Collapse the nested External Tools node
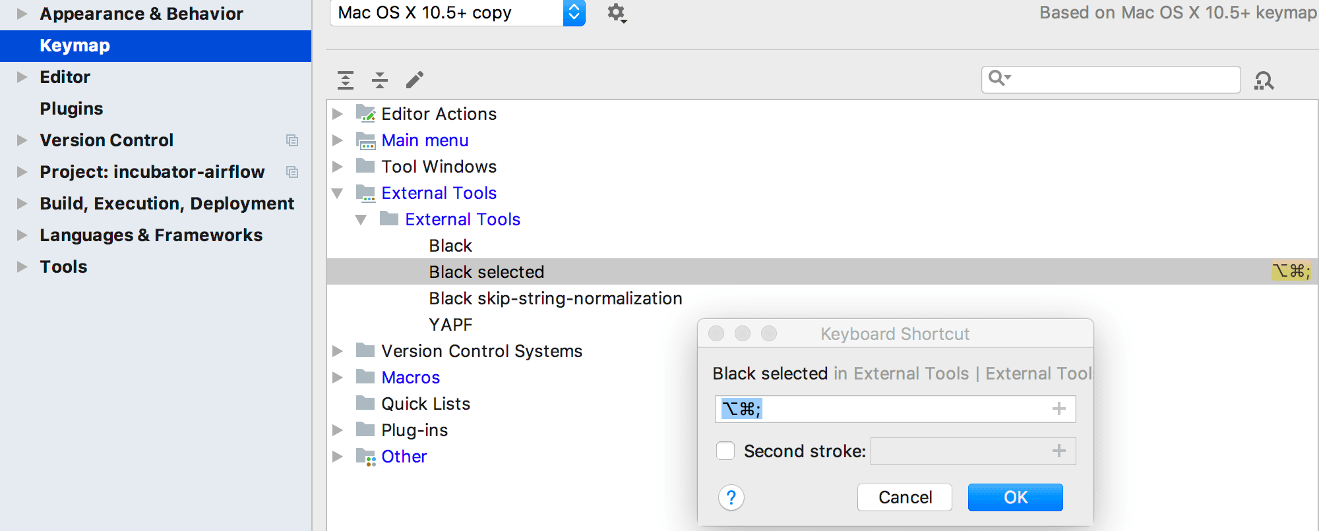The height and width of the screenshot is (531, 1319). click(361, 219)
